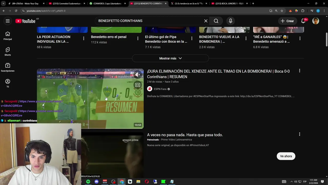Screen dimensions: 328x185
Task: Start voice search with microphone
Action: [x=231, y=21]
